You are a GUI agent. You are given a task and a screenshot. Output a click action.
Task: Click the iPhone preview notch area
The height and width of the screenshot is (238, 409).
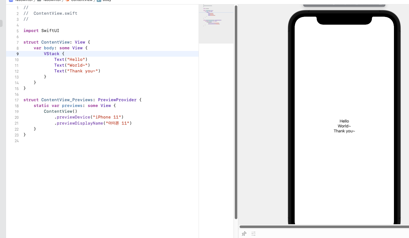point(344,20)
